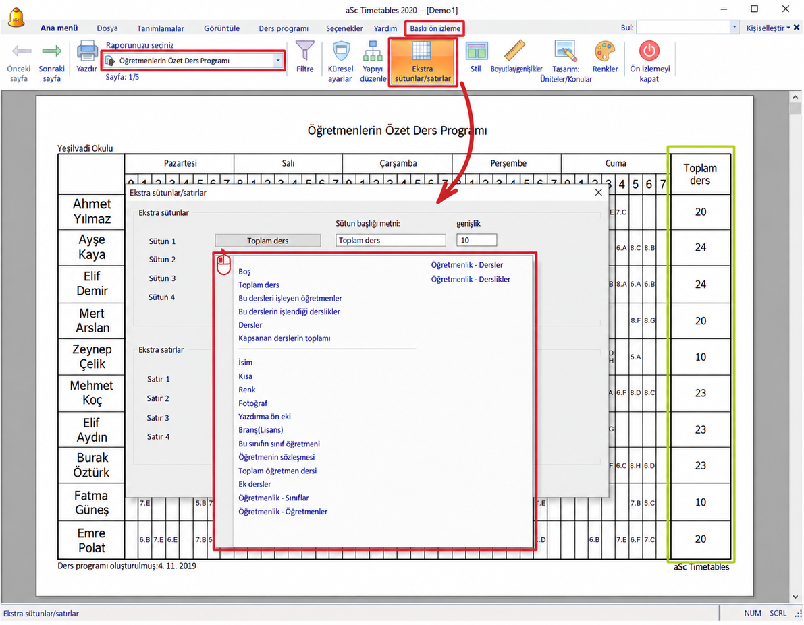Click the preview vertical scrollbar down arrow
804x625 pixels.
point(795,596)
